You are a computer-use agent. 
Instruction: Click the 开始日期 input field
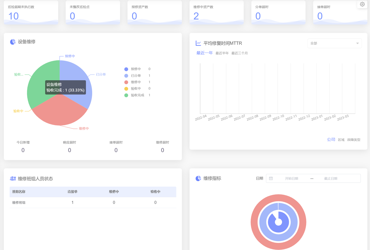[x=291, y=178]
